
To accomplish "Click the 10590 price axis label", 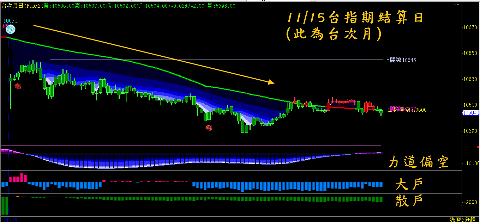I will pos(470,131).
